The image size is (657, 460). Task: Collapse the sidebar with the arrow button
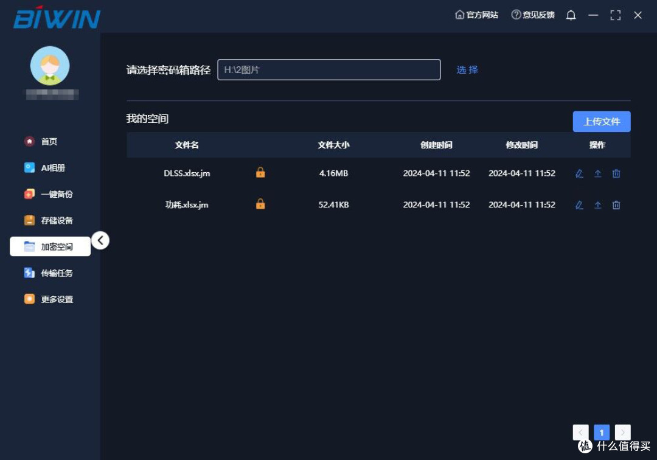(x=100, y=240)
